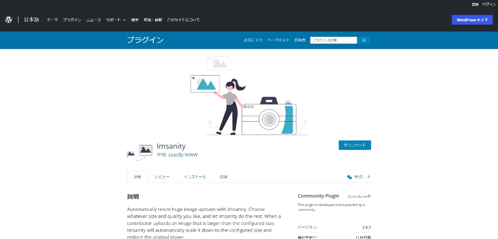Open the プラグイン top menu item

coord(72,20)
